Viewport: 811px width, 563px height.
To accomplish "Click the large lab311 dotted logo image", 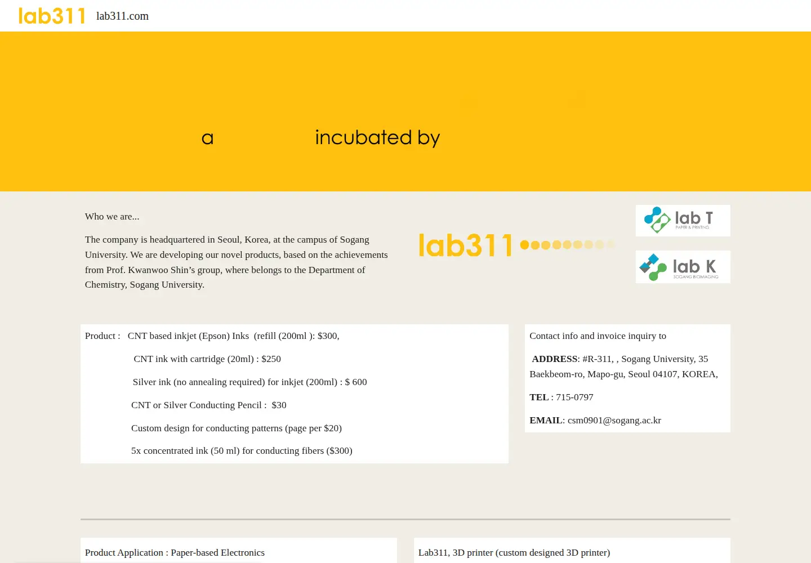I will [517, 245].
